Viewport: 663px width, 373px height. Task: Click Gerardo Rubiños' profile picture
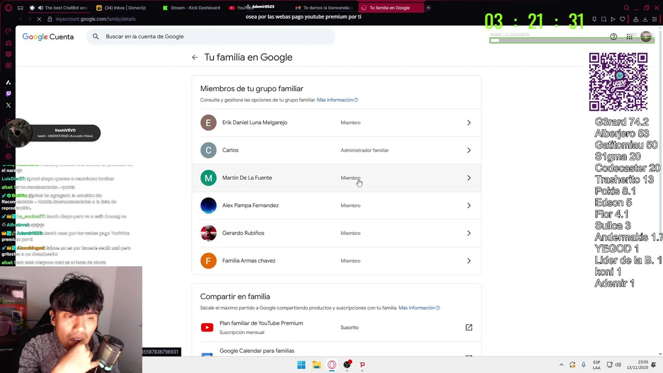pyautogui.click(x=208, y=233)
